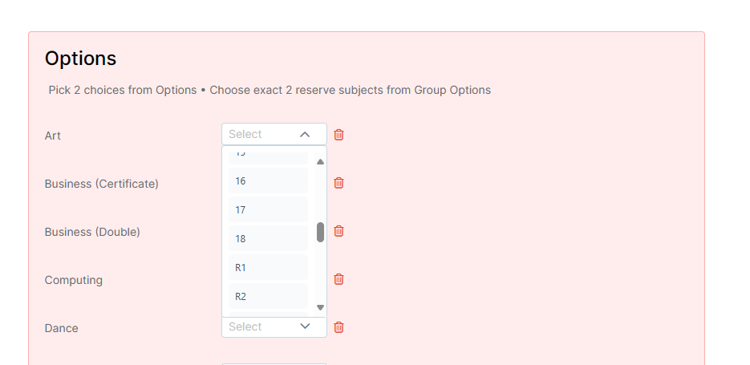The width and height of the screenshot is (750, 365).
Task: Pick option 17 from dropdown list
Action: [x=269, y=209]
